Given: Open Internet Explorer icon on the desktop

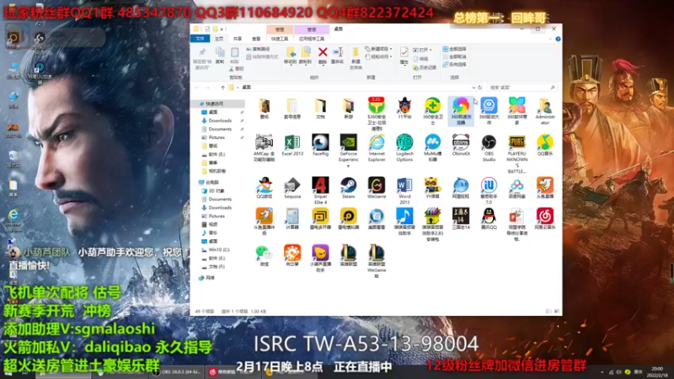Looking at the screenshot, I should [13, 220].
